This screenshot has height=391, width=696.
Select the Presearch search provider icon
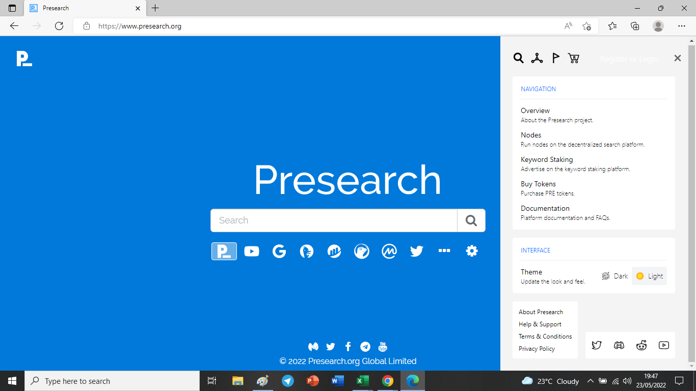click(x=224, y=251)
